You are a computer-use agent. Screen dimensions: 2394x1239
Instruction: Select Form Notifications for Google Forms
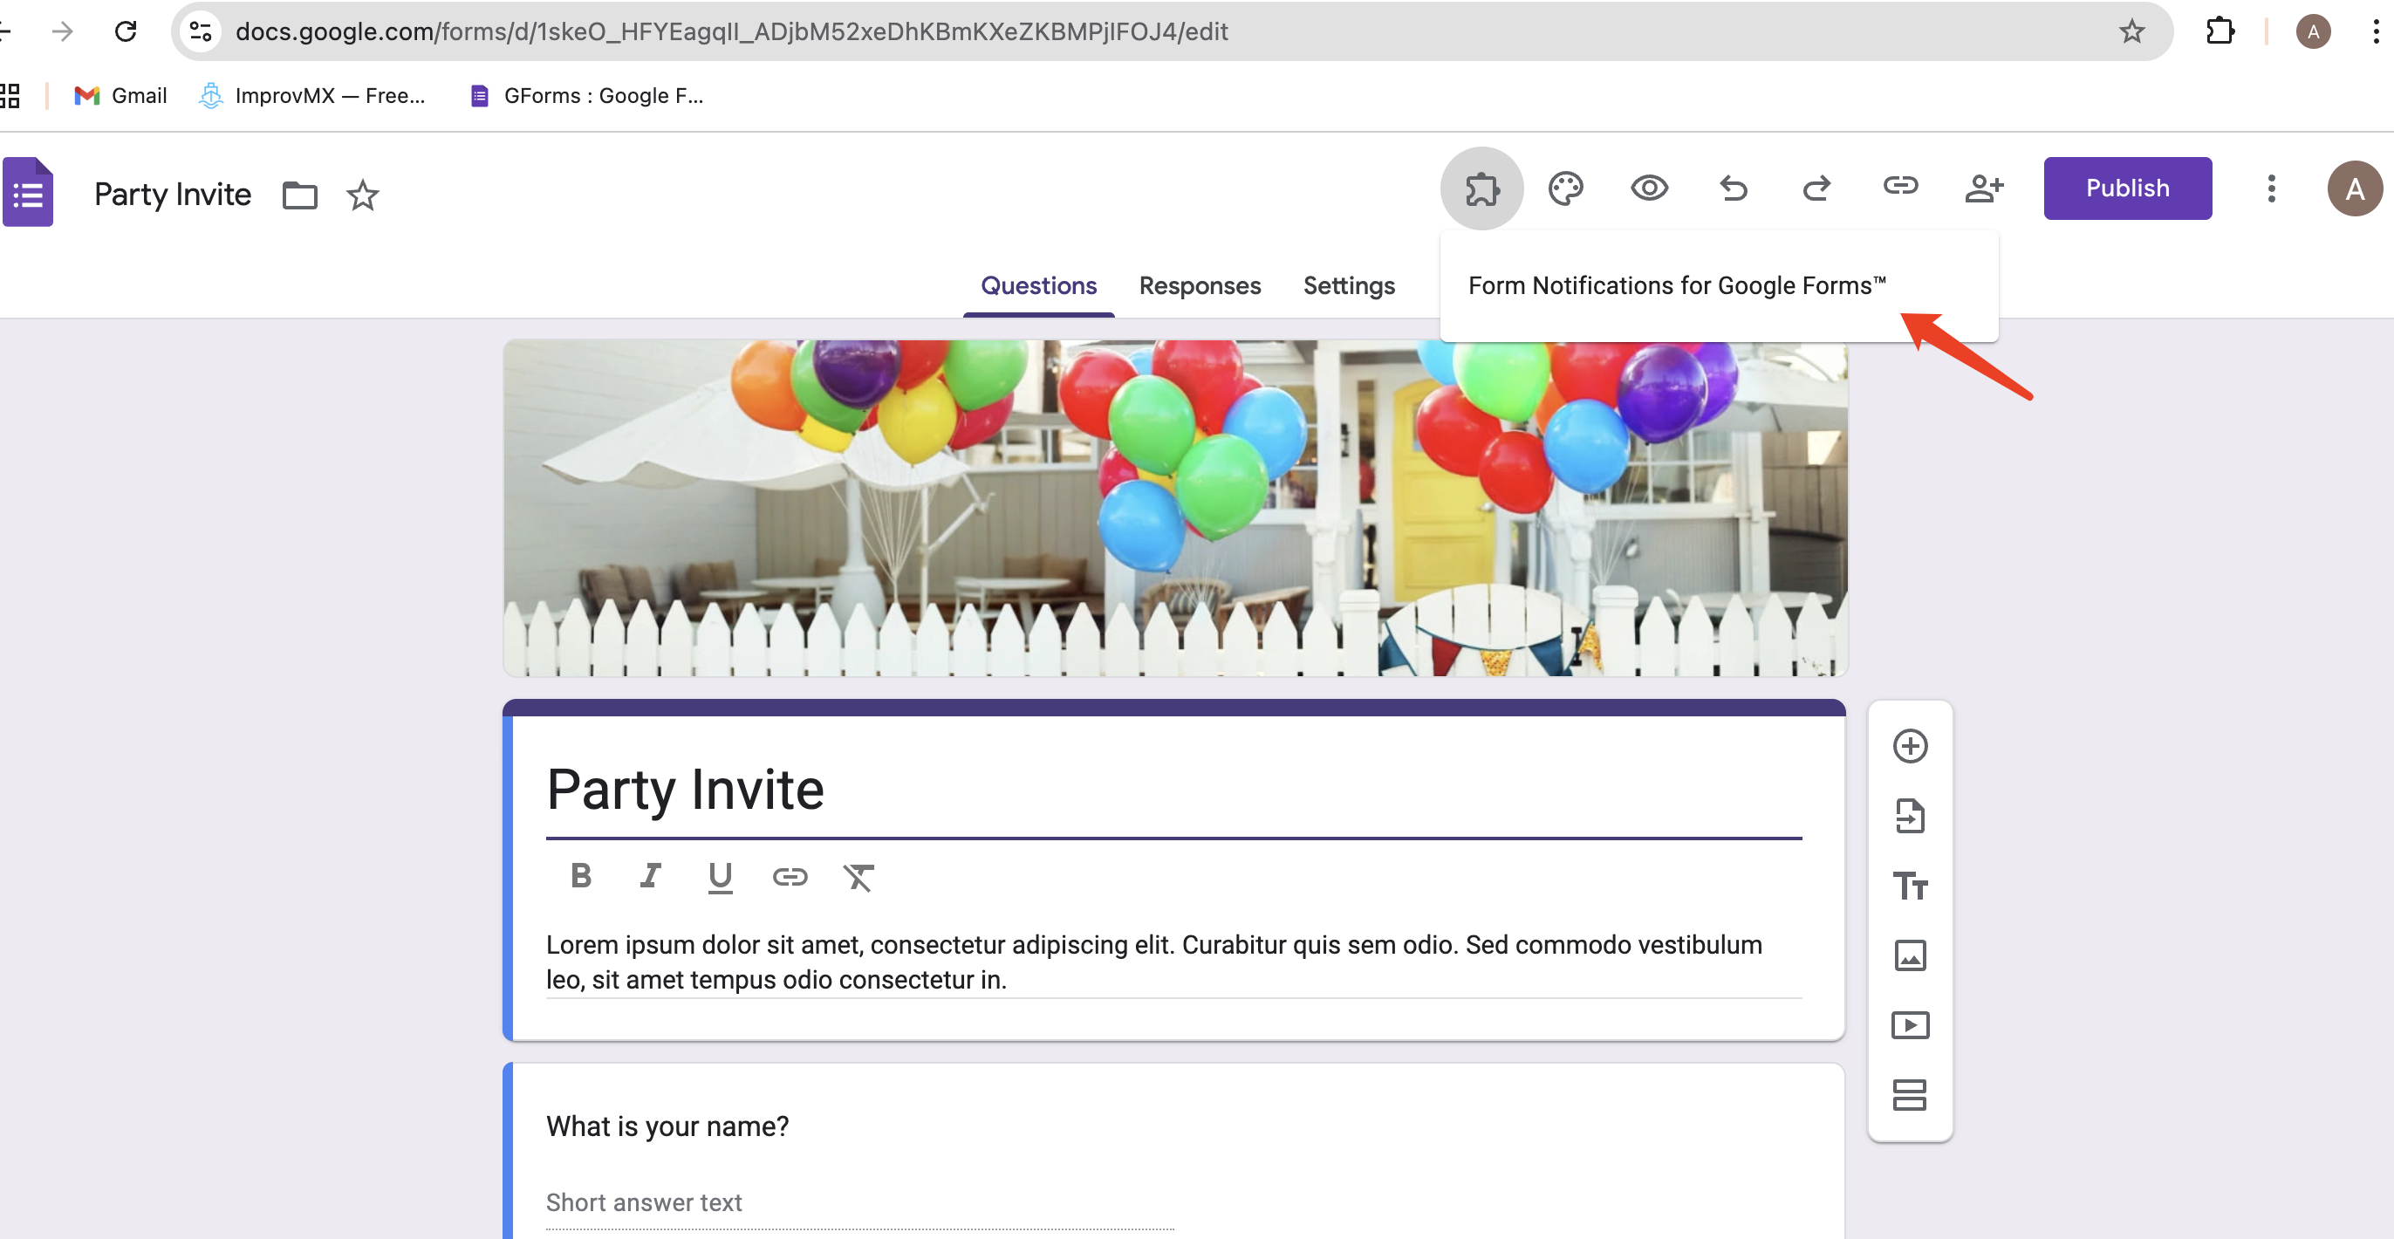click(1677, 285)
